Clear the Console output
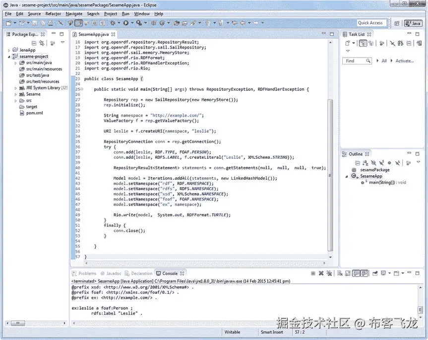 [340, 272]
